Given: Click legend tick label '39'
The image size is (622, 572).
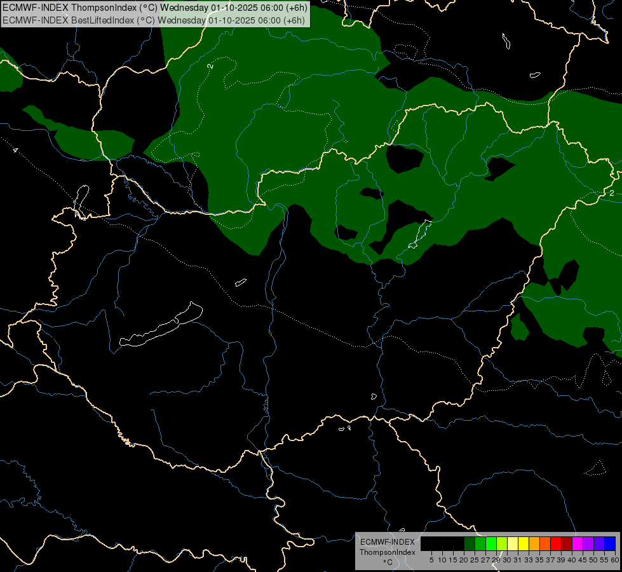Looking at the screenshot, I should click(561, 560).
